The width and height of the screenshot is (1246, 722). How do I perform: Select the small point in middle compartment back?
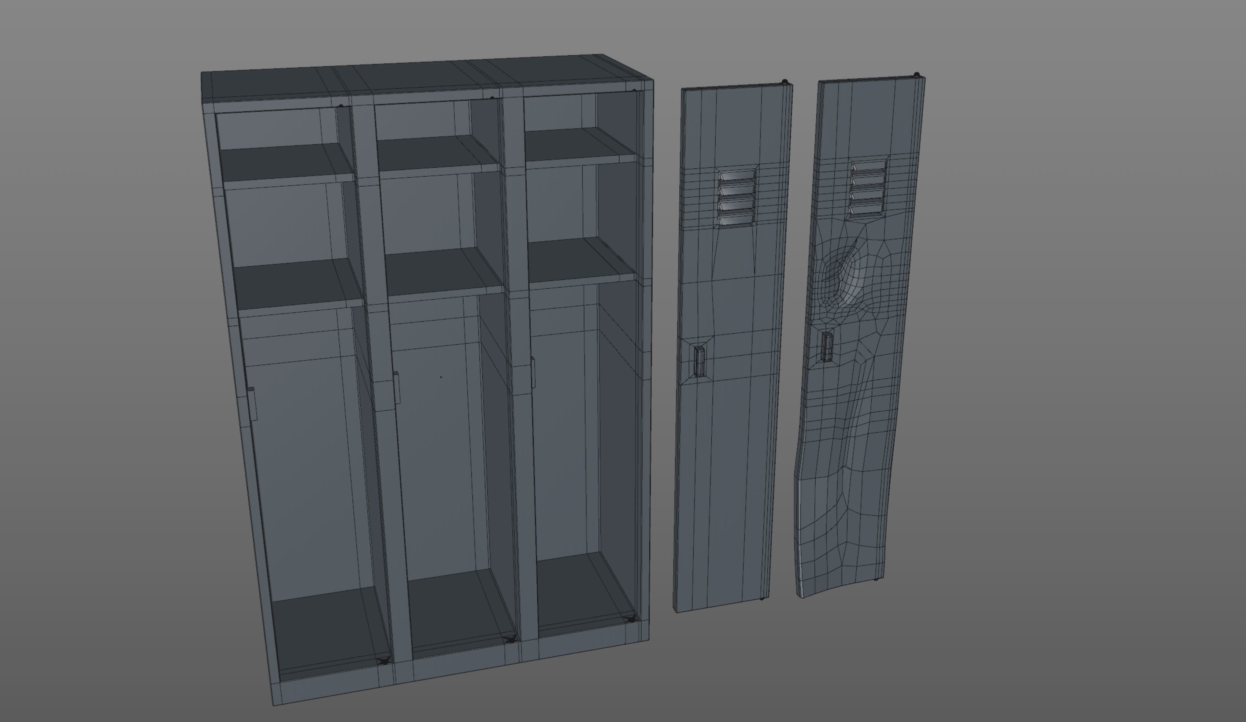click(441, 377)
